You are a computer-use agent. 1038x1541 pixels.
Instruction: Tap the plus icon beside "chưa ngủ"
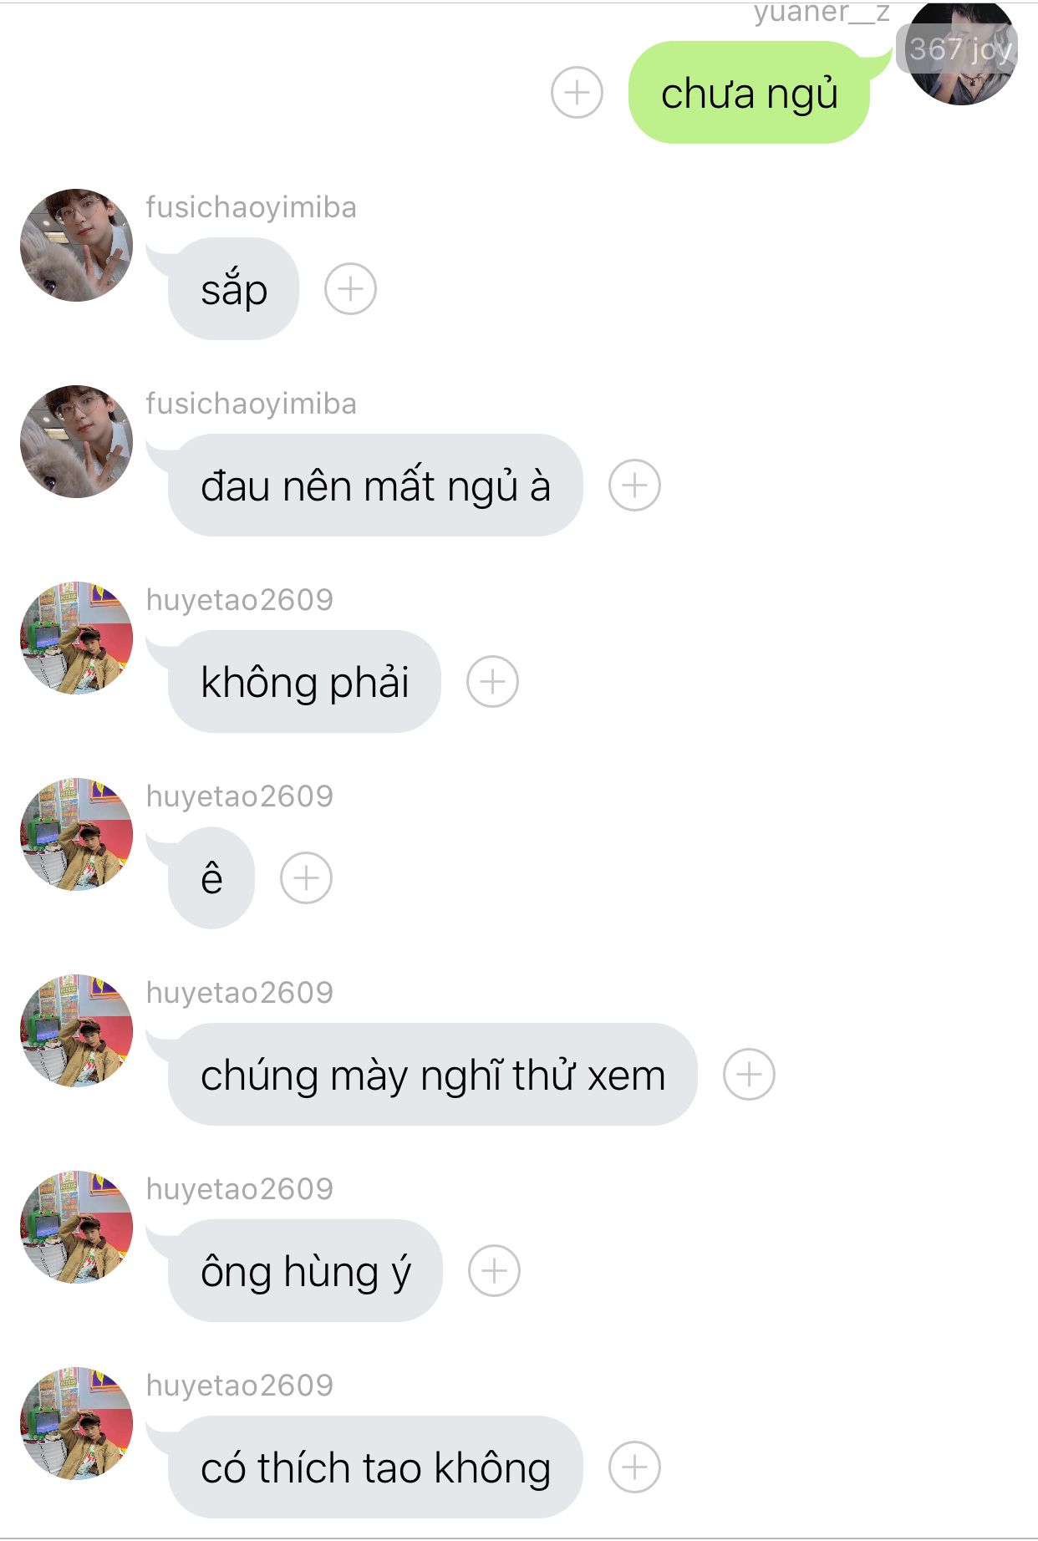pyautogui.click(x=577, y=92)
